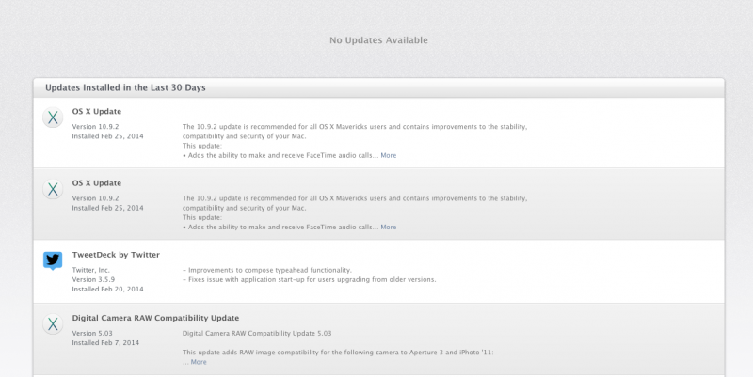Image resolution: width=753 pixels, height=377 pixels.
Task: Click the first OS X Update icon
Action: (x=53, y=118)
